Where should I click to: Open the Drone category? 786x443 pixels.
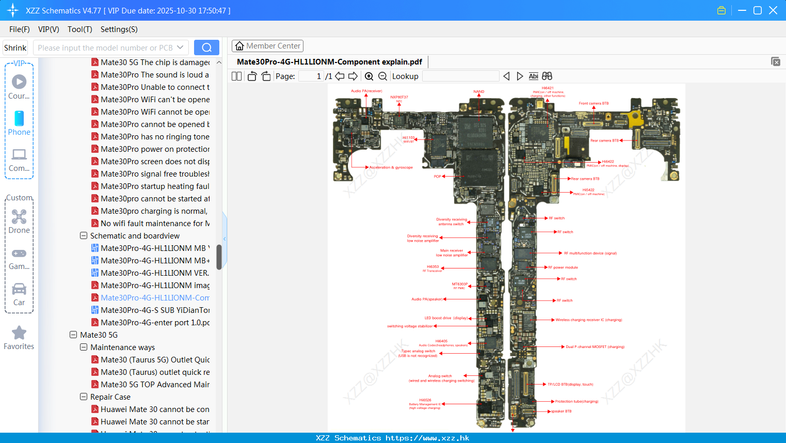tap(19, 221)
